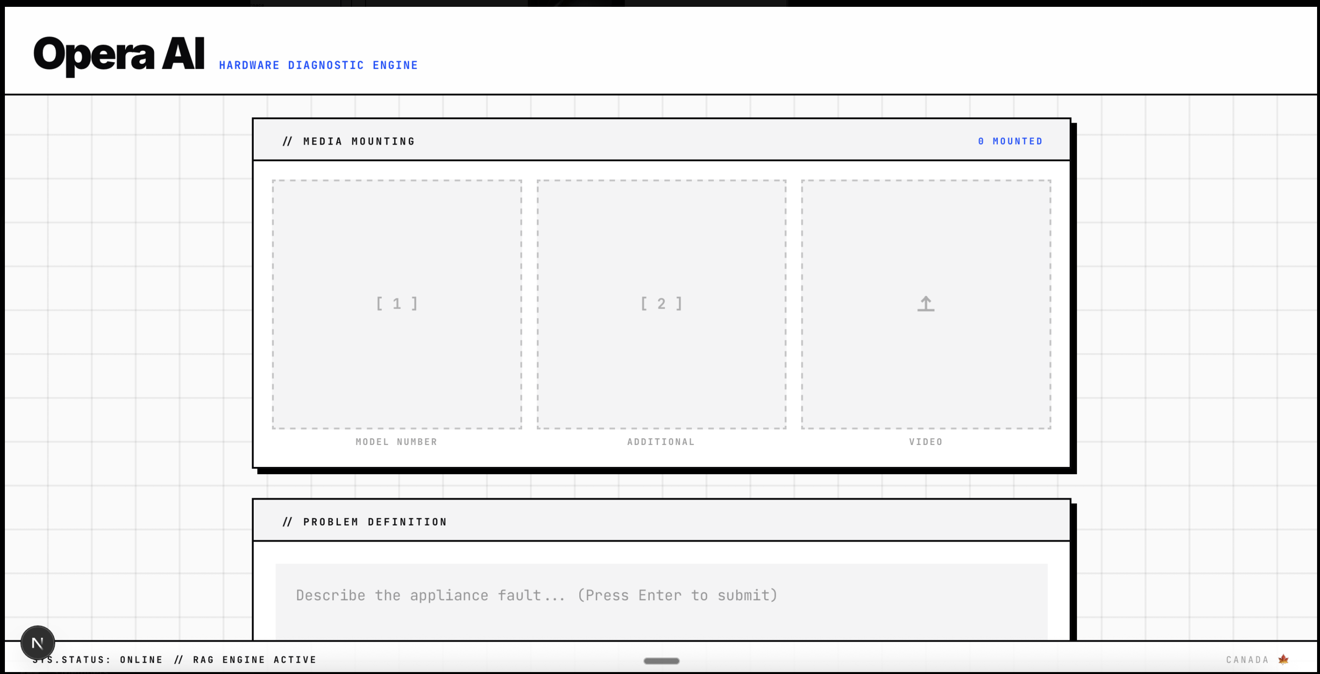Grab the gray pill handle in footer
Image resolution: width=1320 pixels, height=674 pixels.
(661, 661)
